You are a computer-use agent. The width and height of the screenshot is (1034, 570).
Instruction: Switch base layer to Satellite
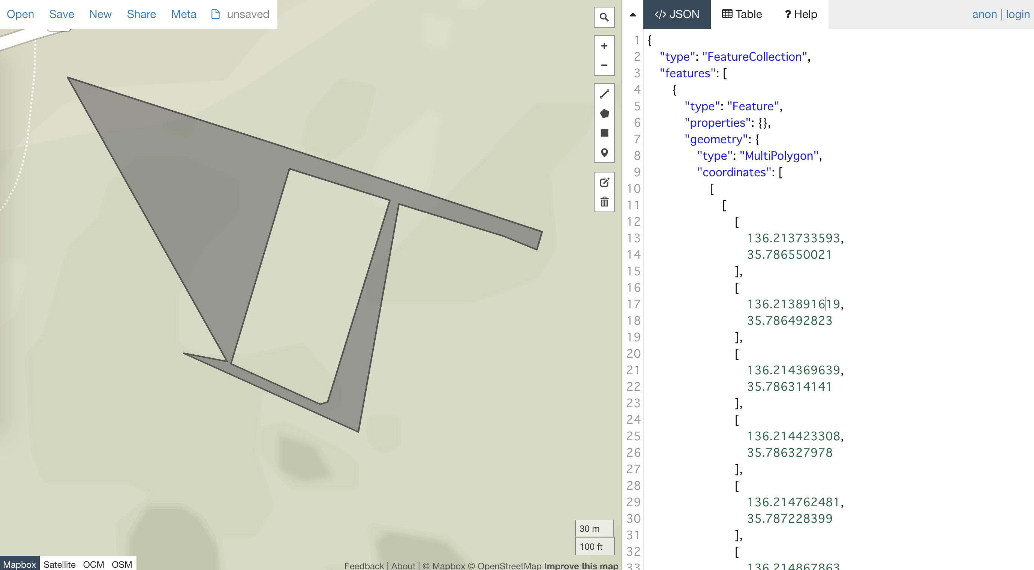click(x=59, y=564)
